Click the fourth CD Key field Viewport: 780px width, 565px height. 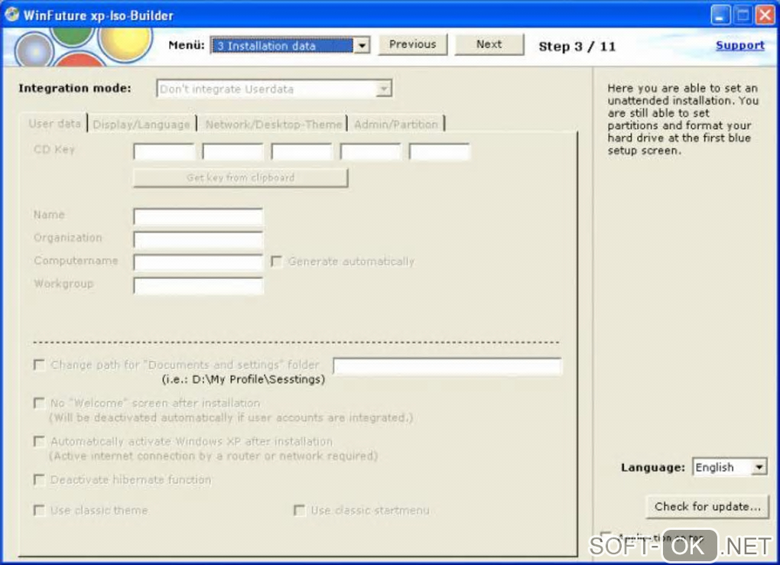370,151
